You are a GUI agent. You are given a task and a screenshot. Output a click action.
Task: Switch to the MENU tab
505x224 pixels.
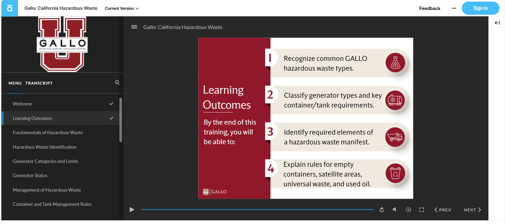[15, 83]
